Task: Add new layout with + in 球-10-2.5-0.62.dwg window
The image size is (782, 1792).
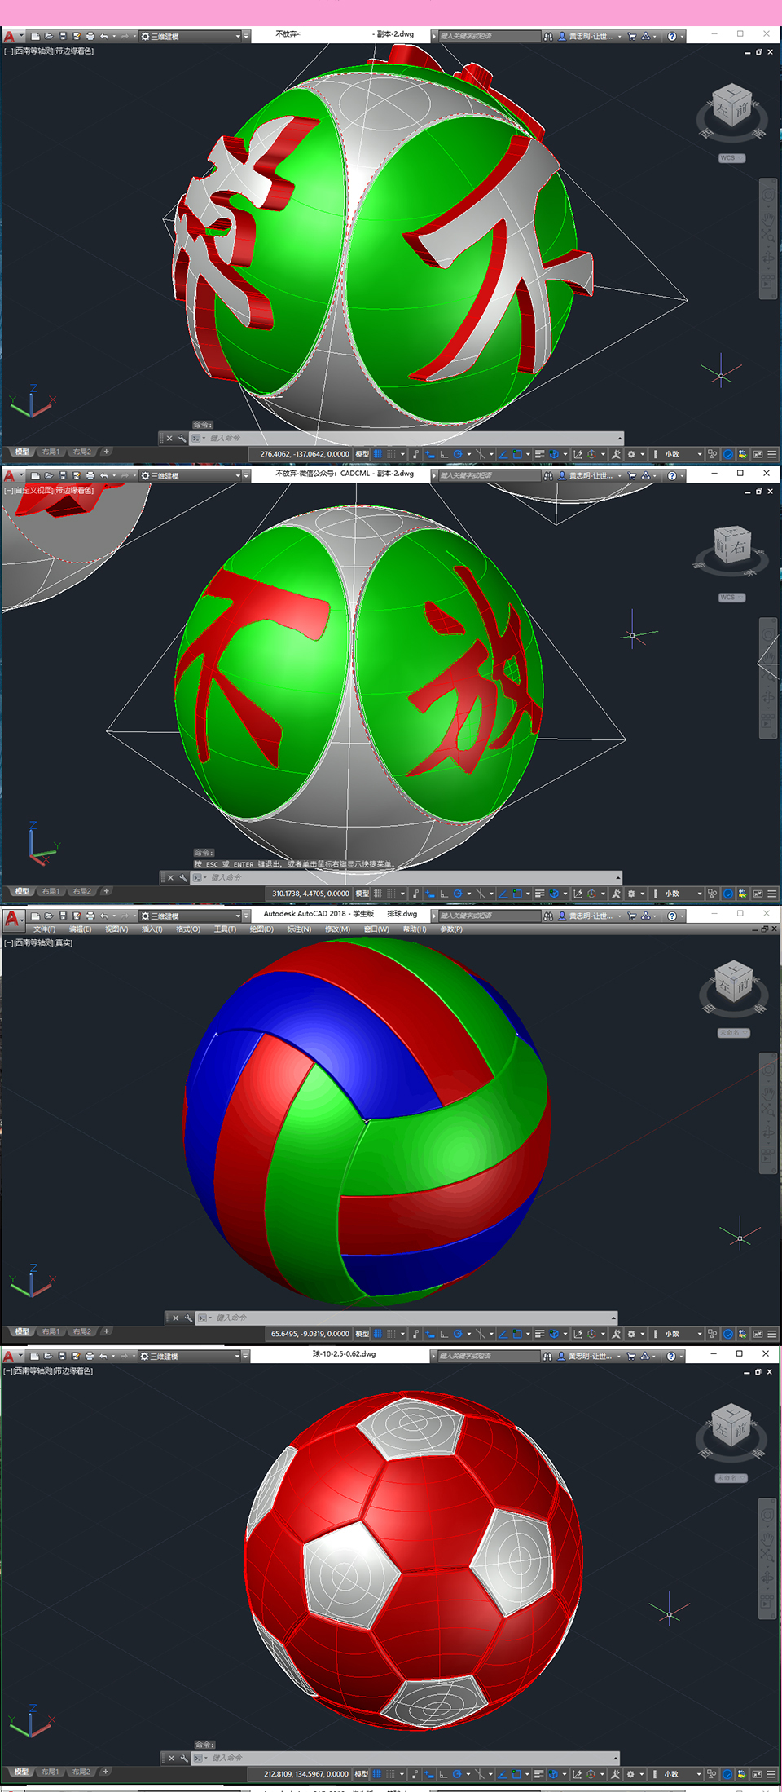Action: [105, 1772]
